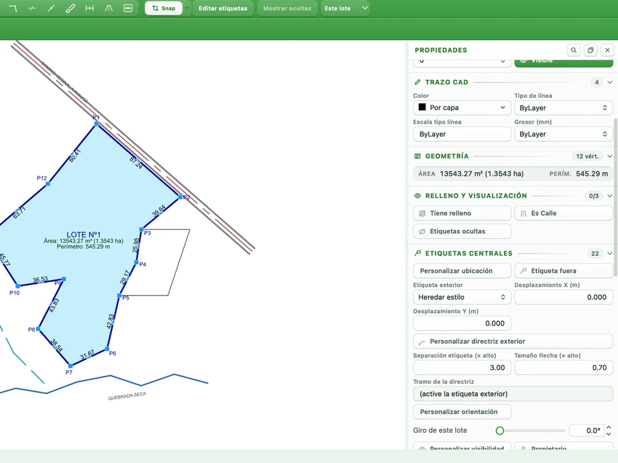Screen dimensions: 618x463
Task: Click the Etiquetas Centrales section icon
Action: (x=417, y=253)
